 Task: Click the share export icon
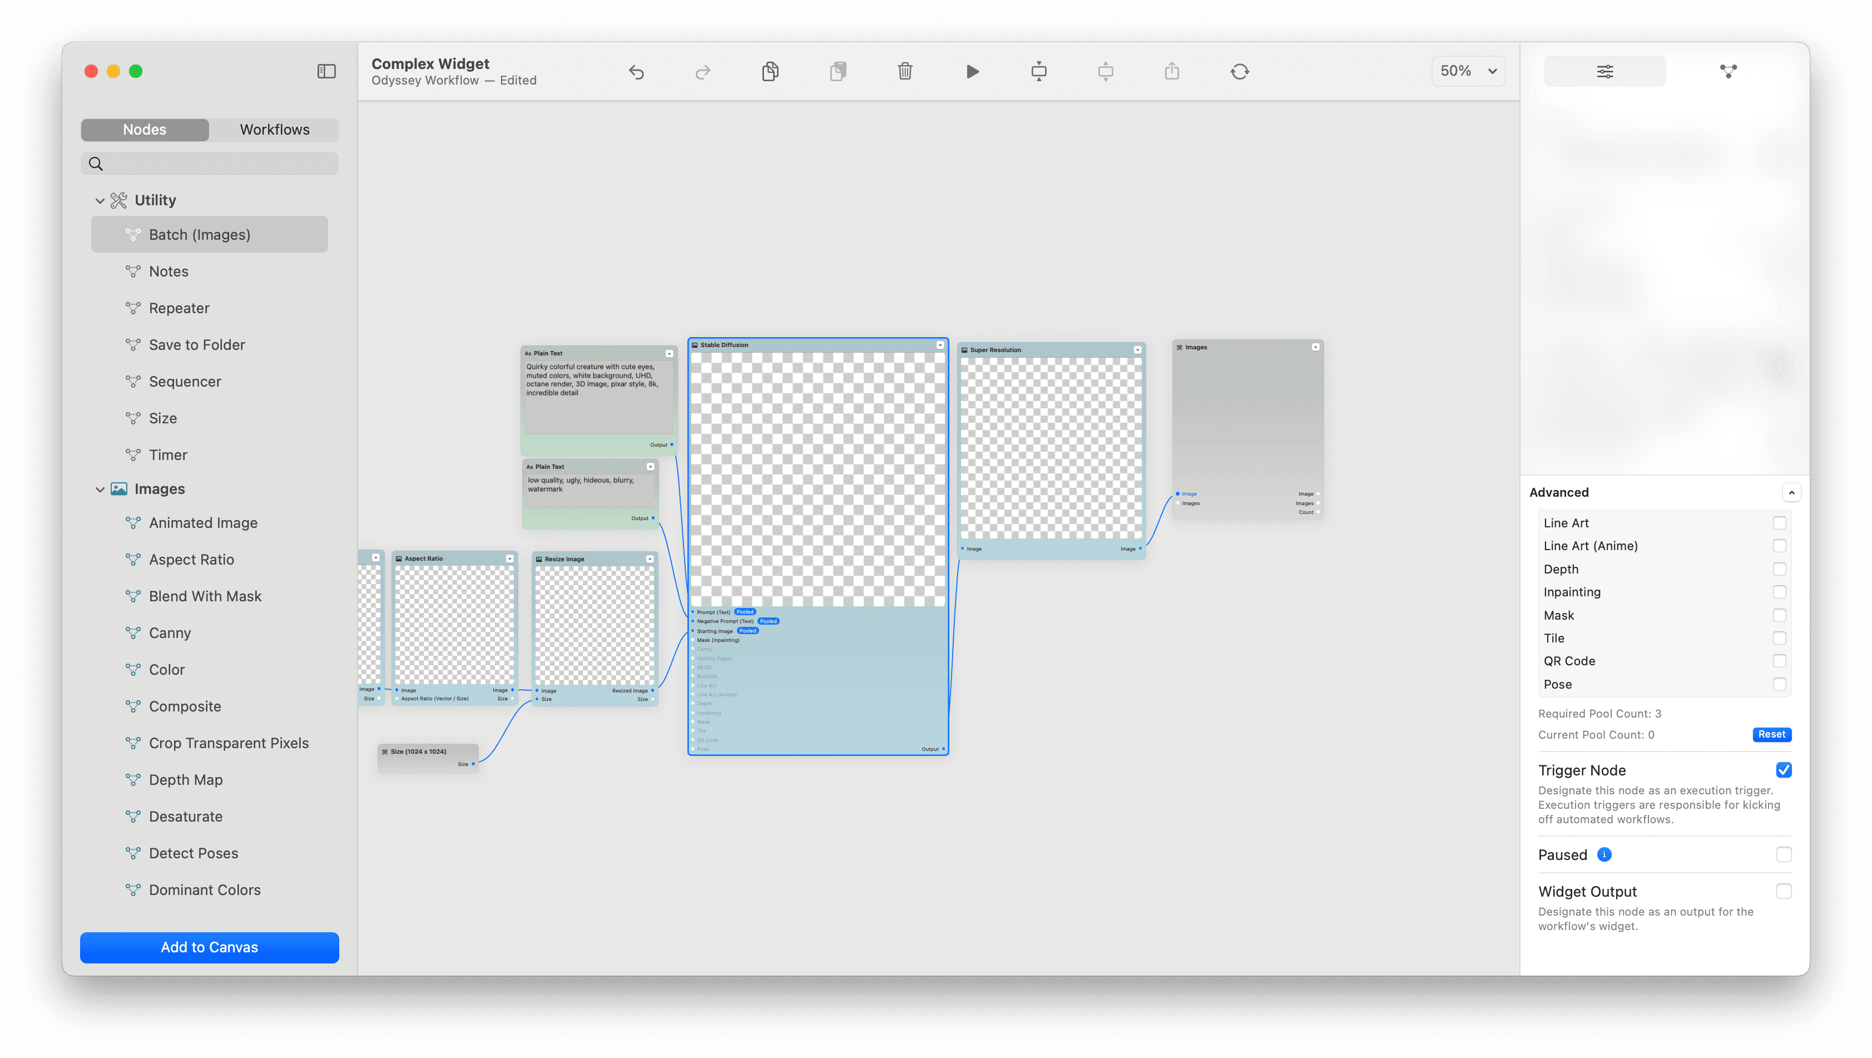pos(1172,71)
